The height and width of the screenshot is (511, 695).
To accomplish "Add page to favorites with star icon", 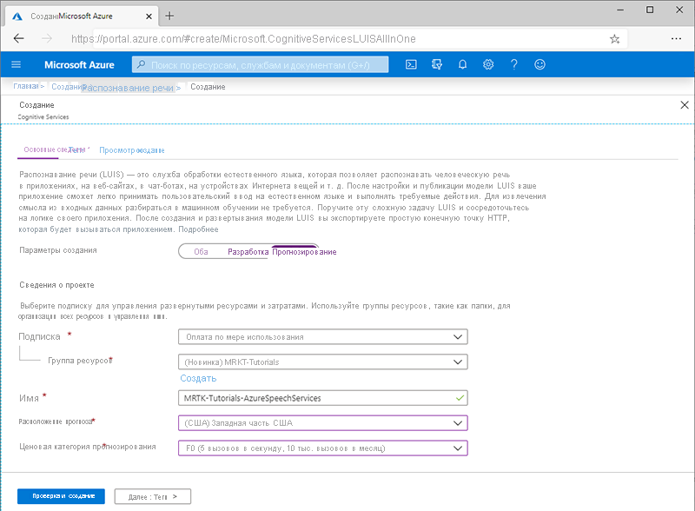I will [614, 39].
